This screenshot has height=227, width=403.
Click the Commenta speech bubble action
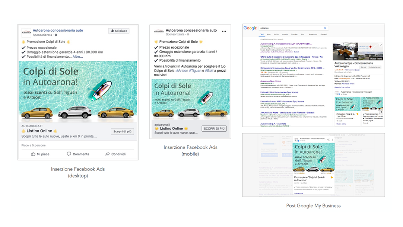tap(78, 154)
